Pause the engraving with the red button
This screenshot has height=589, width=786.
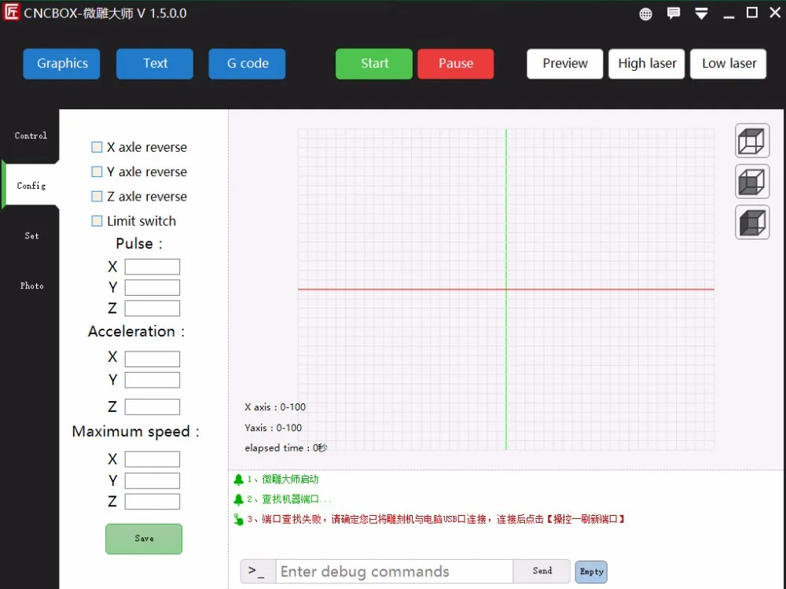tap(456, 64)
